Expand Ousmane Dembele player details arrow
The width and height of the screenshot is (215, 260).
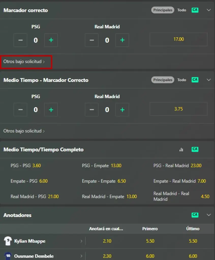click(x=81, y=256)
